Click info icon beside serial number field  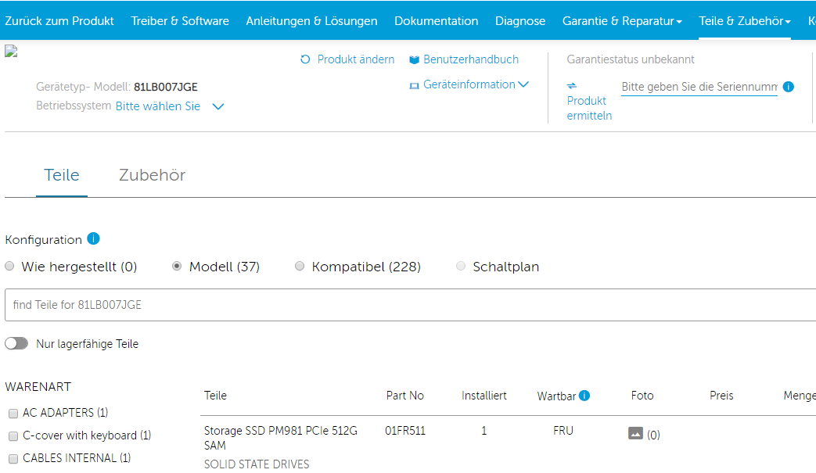point(789,87)
